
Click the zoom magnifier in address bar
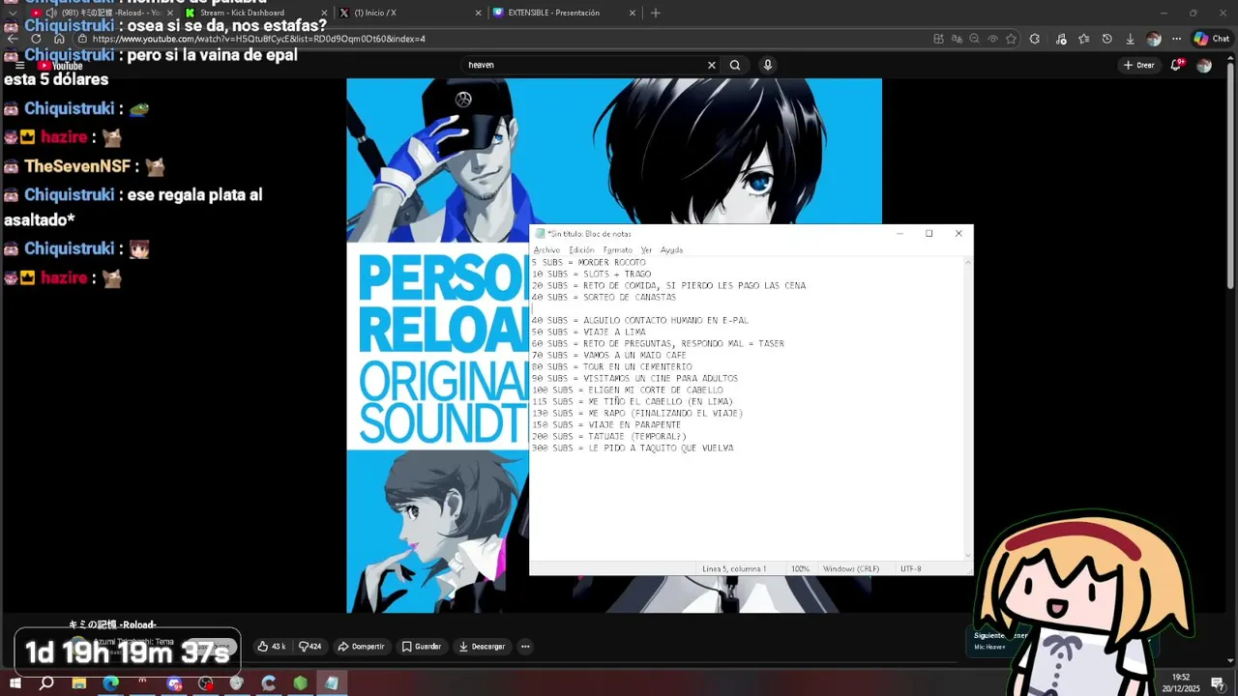(975, 39)
